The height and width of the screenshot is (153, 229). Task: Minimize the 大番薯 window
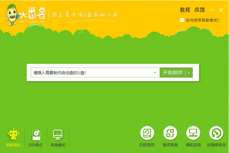(x=212, y=10)
